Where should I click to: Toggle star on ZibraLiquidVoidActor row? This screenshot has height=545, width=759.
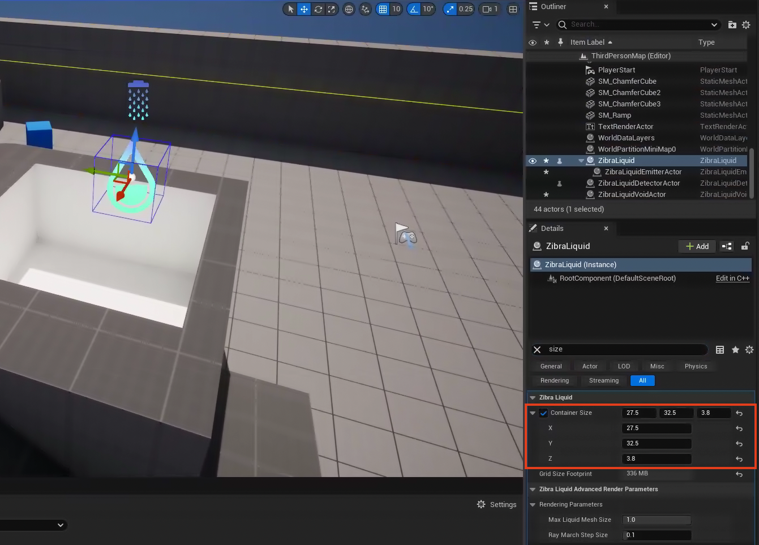tap(546, 195)
